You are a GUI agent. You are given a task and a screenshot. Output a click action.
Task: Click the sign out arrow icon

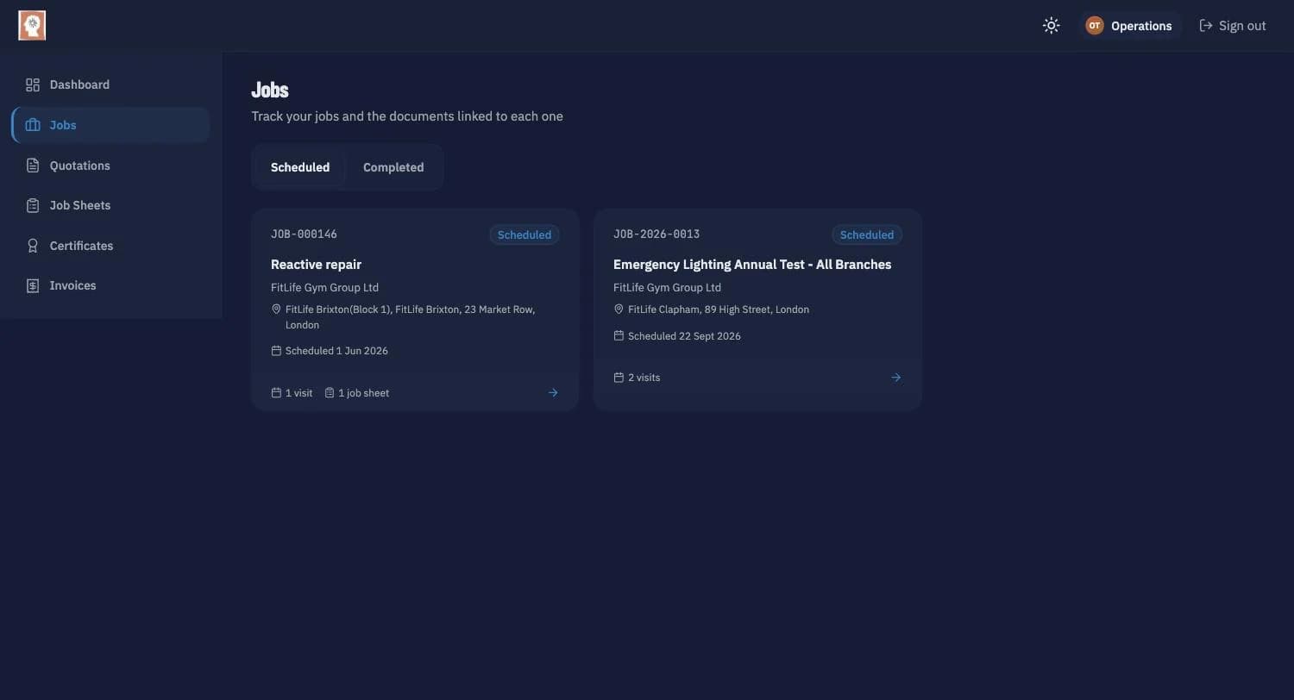[1206, 26]
